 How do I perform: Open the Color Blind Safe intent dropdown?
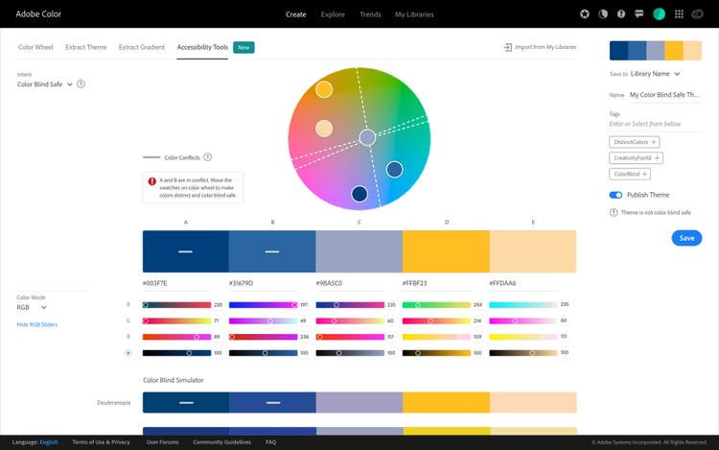tap(44, 84)
